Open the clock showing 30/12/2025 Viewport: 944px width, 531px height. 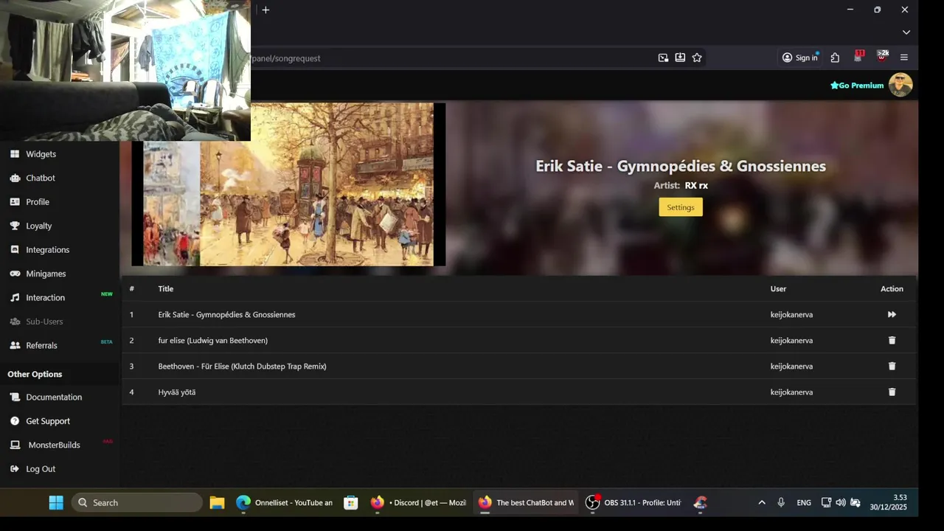pyautogui.click(x=888, y=502)
